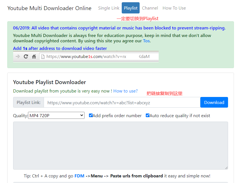Open the Channel tab
Image resolution: width=244 pixels, height=183 pixels.
[150, 8]
